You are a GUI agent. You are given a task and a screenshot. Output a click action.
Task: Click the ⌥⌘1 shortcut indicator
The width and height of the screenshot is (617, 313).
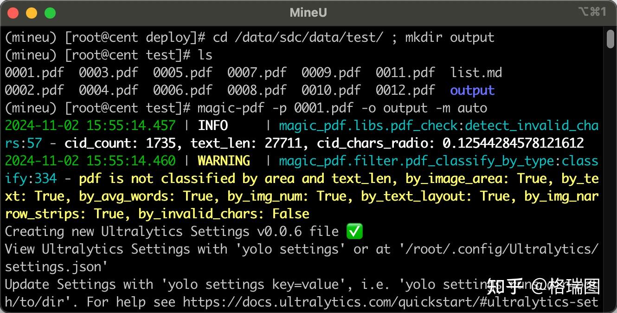click(x=592, y=12)
